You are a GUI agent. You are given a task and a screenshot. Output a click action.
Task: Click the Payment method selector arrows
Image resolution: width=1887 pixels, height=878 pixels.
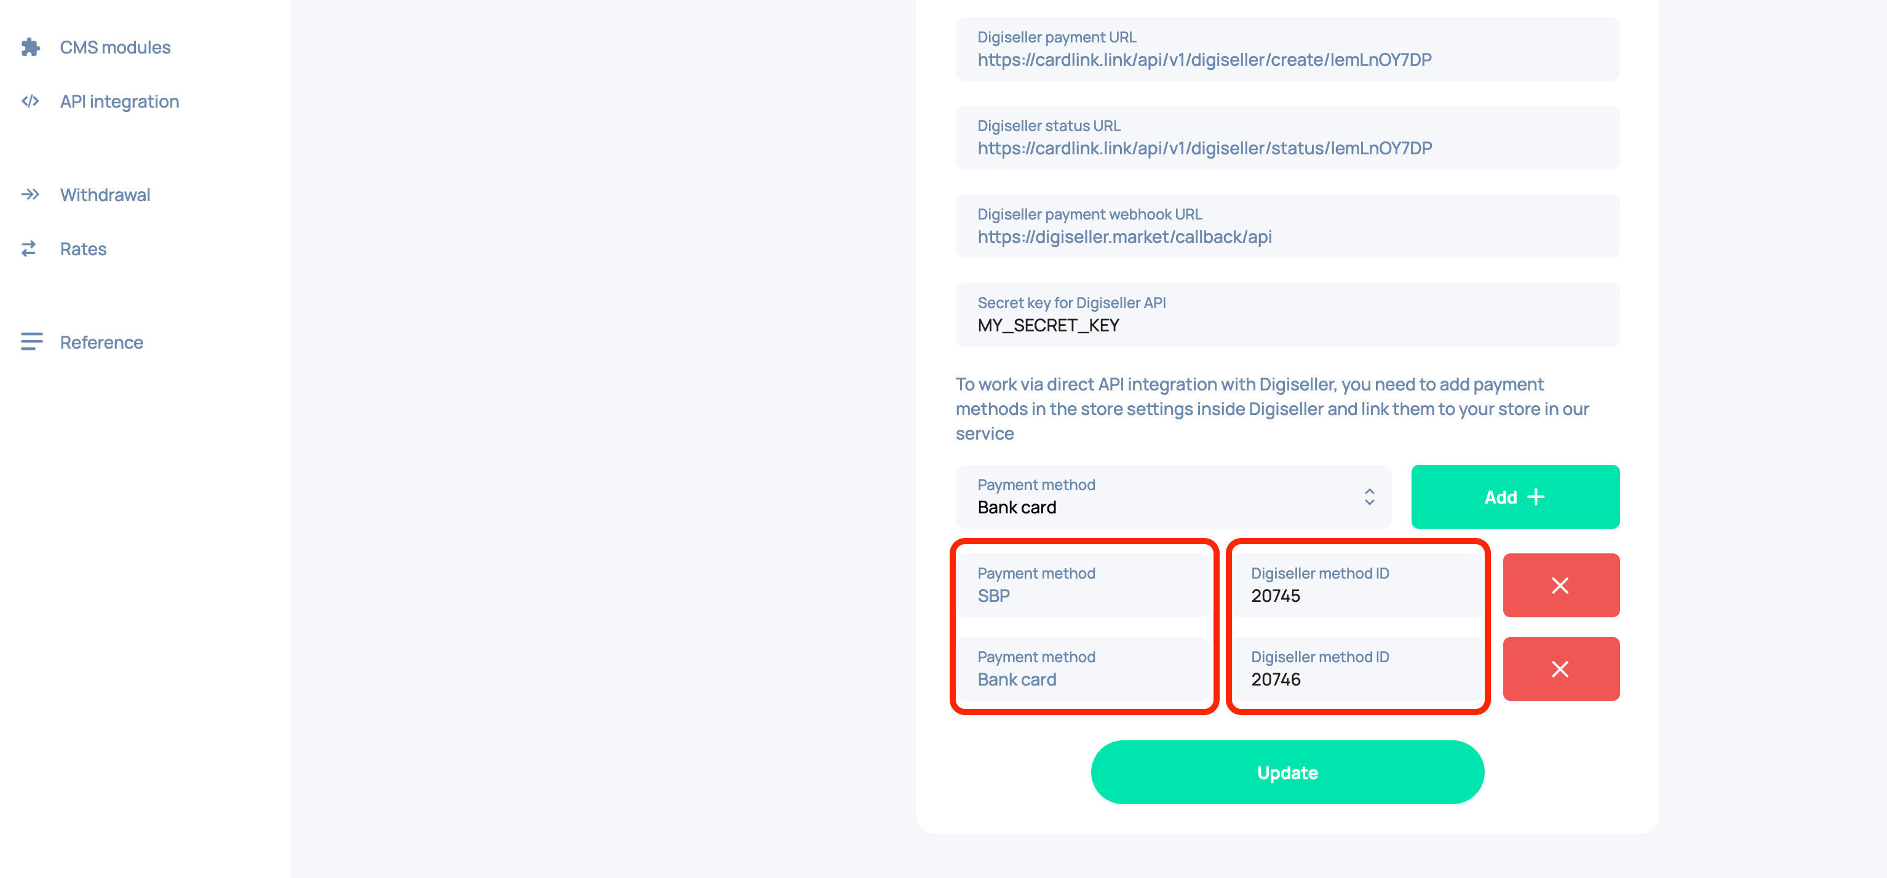coord(1369,496)
